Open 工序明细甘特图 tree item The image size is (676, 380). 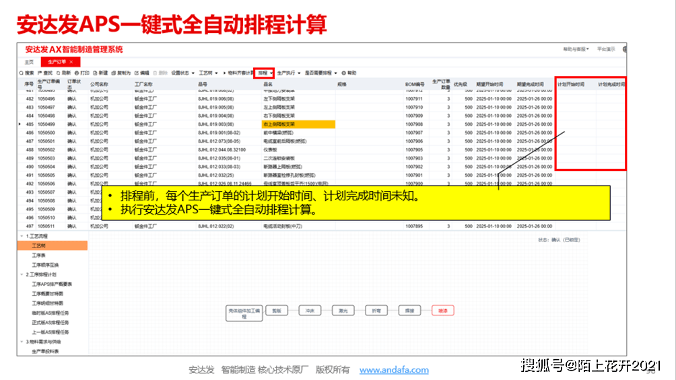[x=47, y=303]
